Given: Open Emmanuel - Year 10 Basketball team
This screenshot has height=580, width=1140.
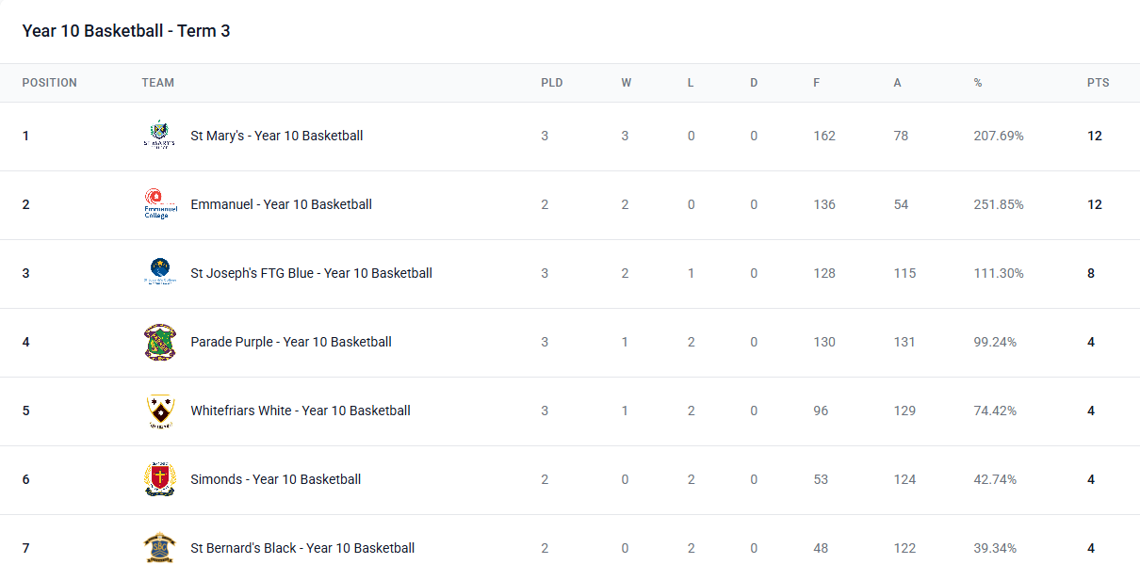Looking at the screenshot, I should (281, 204).
